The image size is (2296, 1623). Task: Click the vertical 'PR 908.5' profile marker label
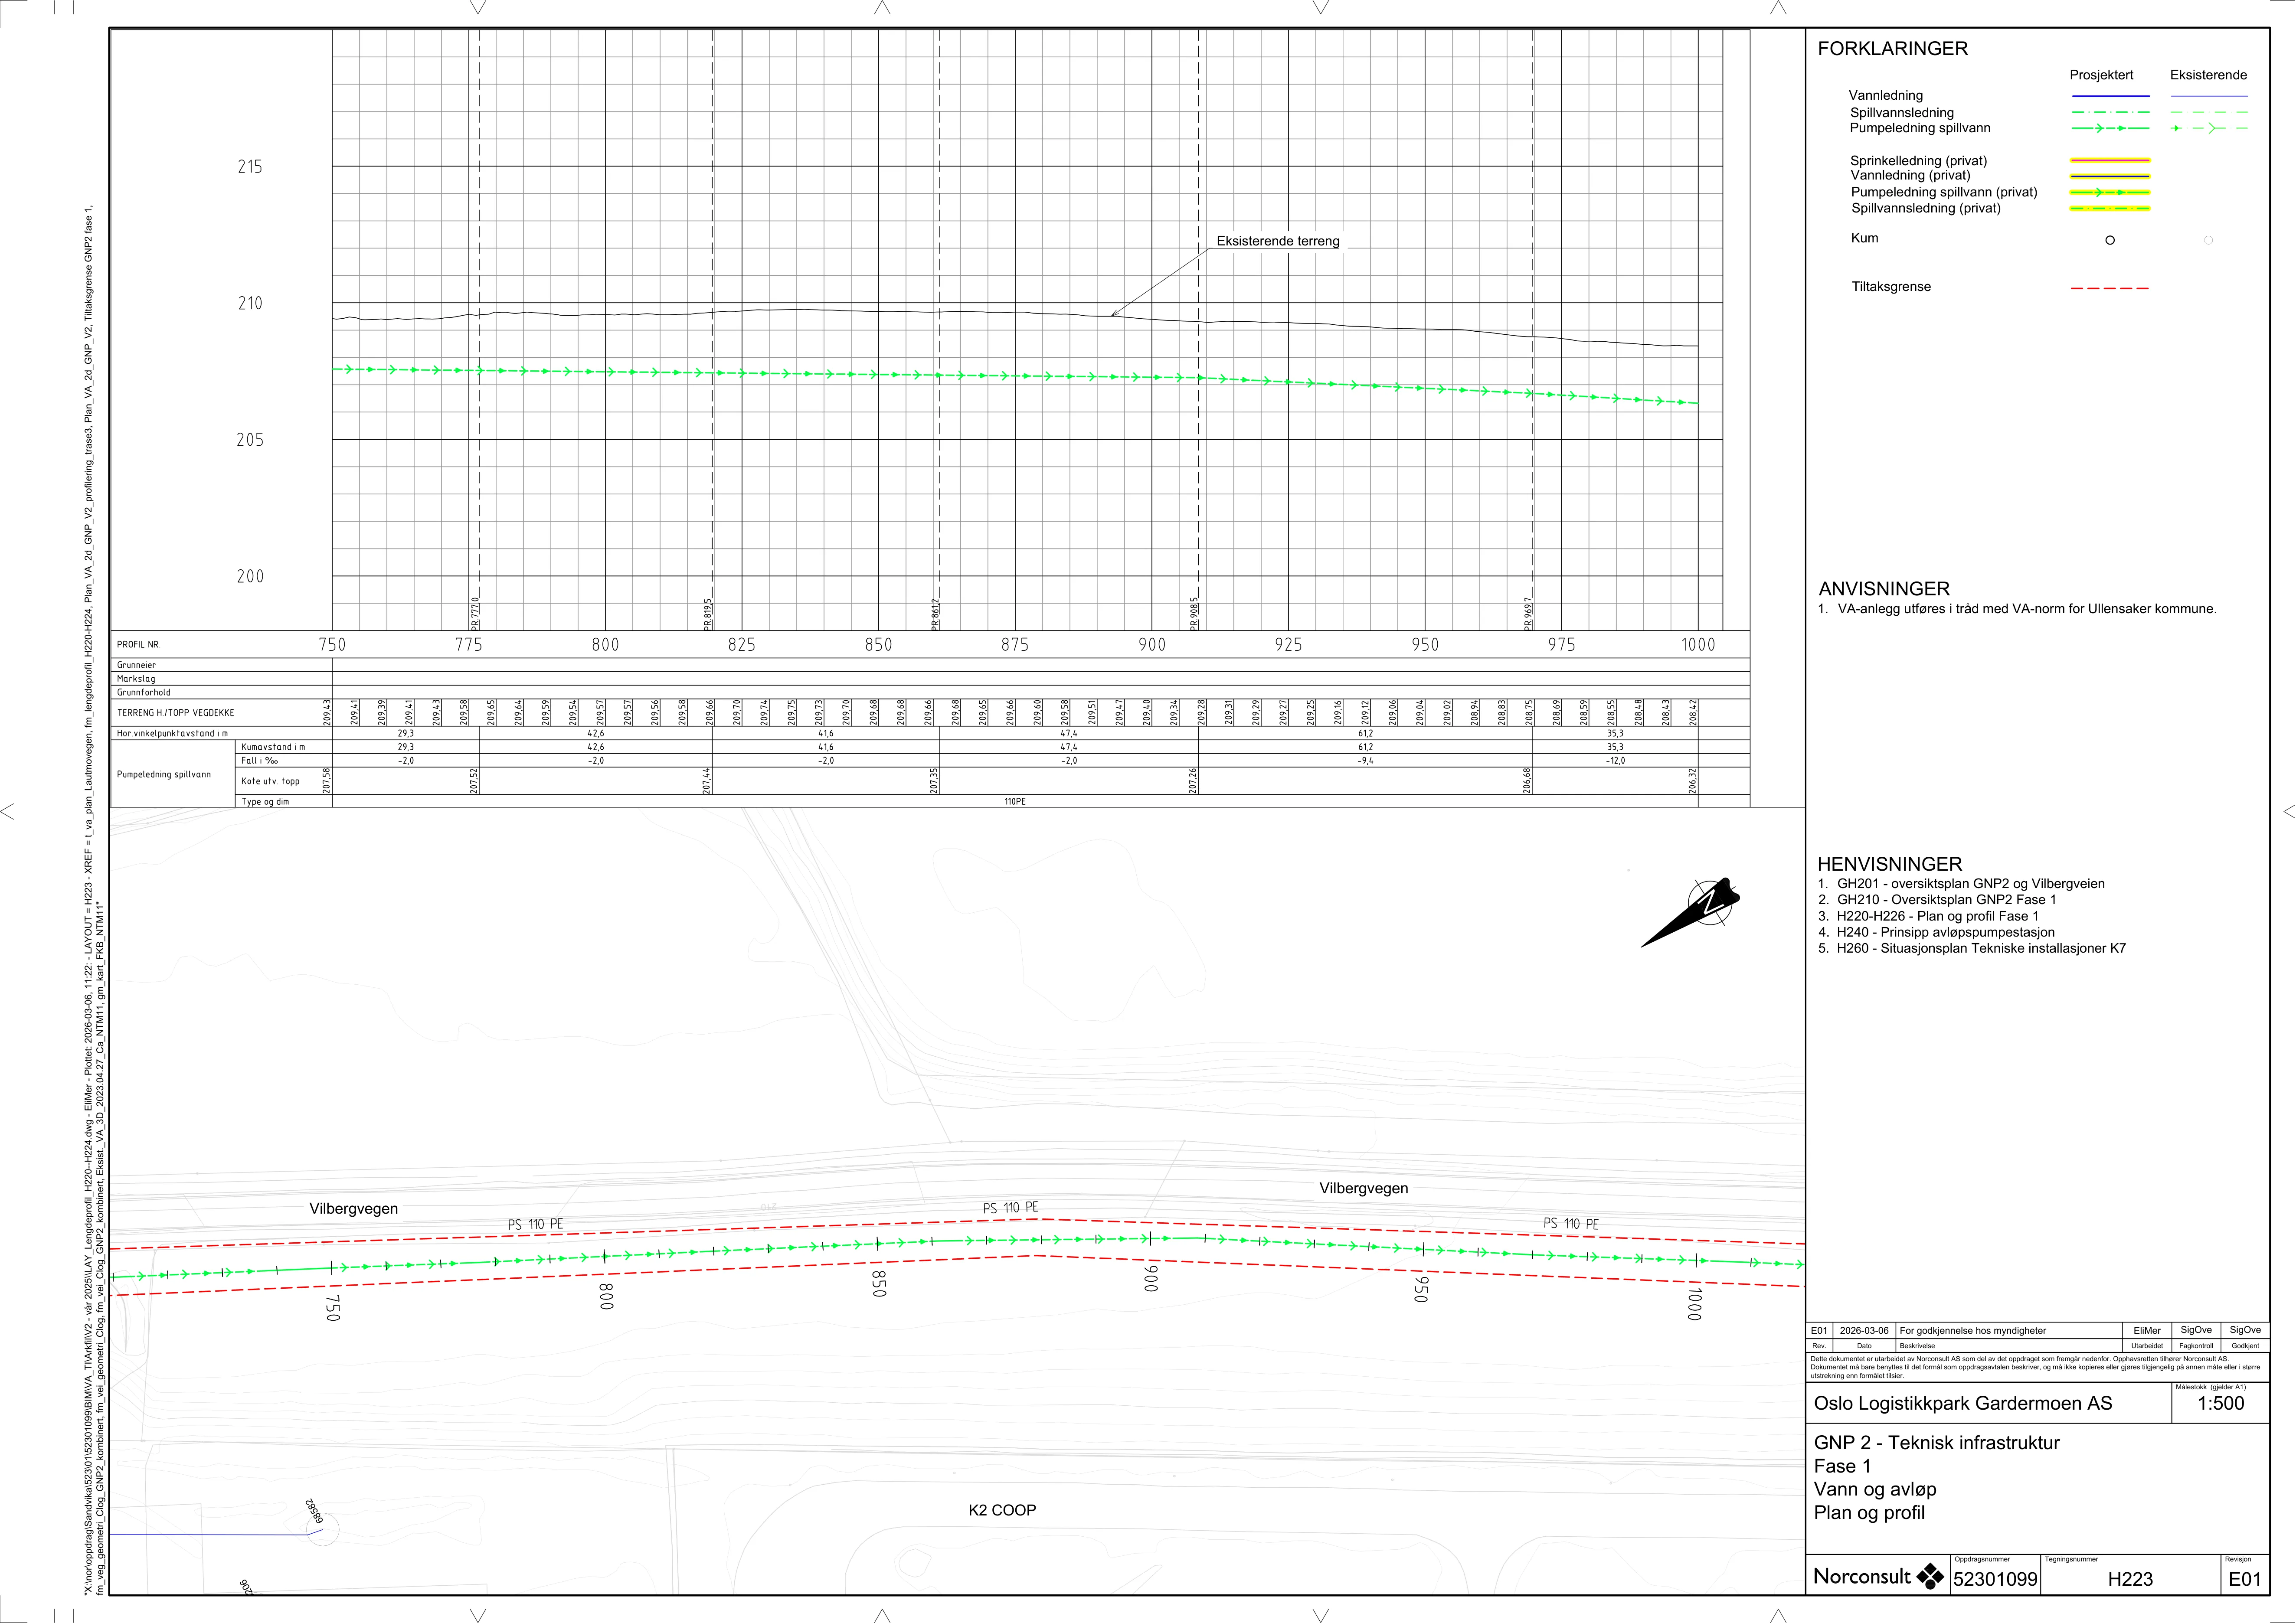point(1194,613)
